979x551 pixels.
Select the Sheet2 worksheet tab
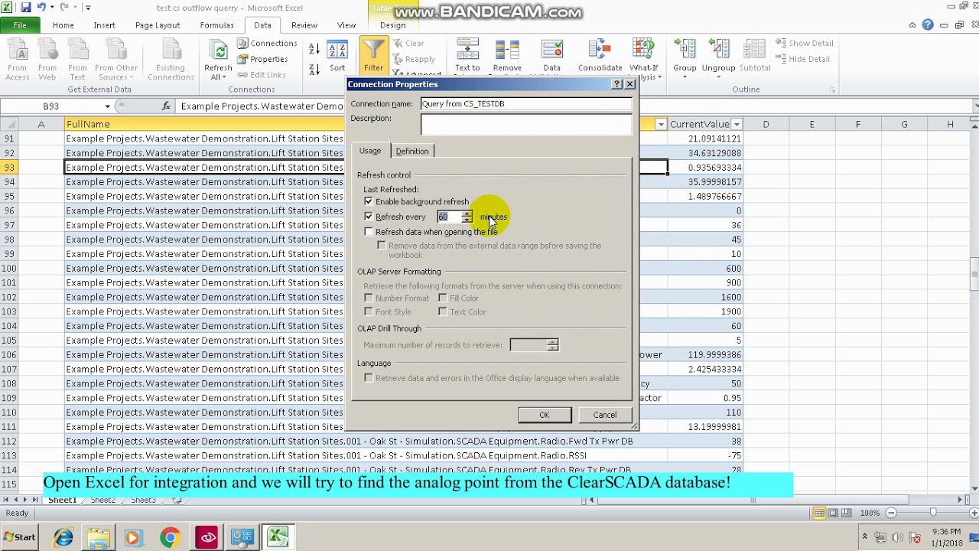103,500
